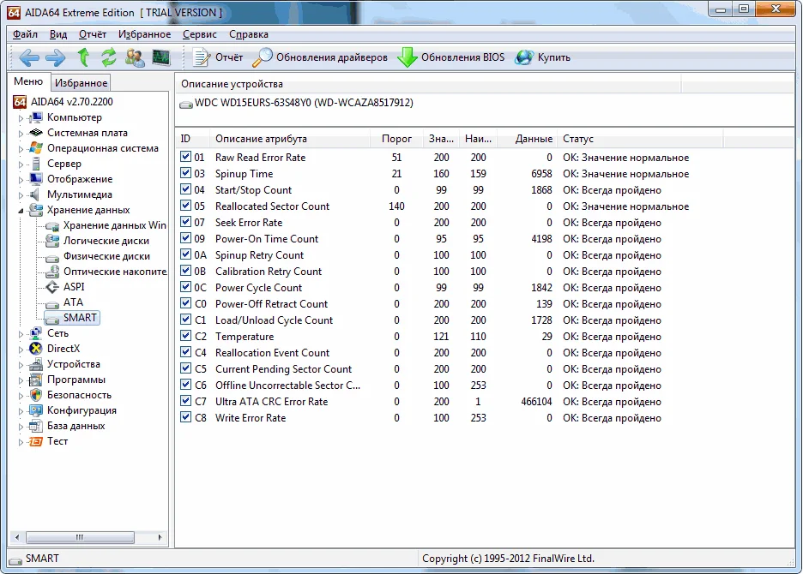Collapse the Хранение данных tree node
This screenshot has width=803, height=574.
pos(21,211)
